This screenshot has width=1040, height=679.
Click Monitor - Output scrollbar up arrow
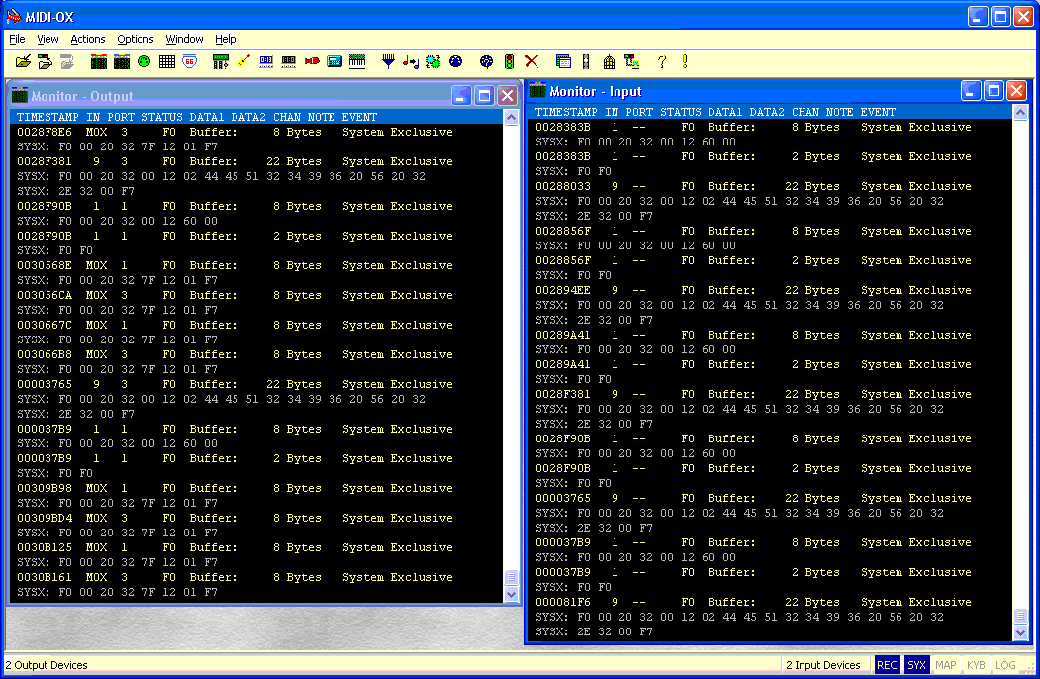(511, 118)
